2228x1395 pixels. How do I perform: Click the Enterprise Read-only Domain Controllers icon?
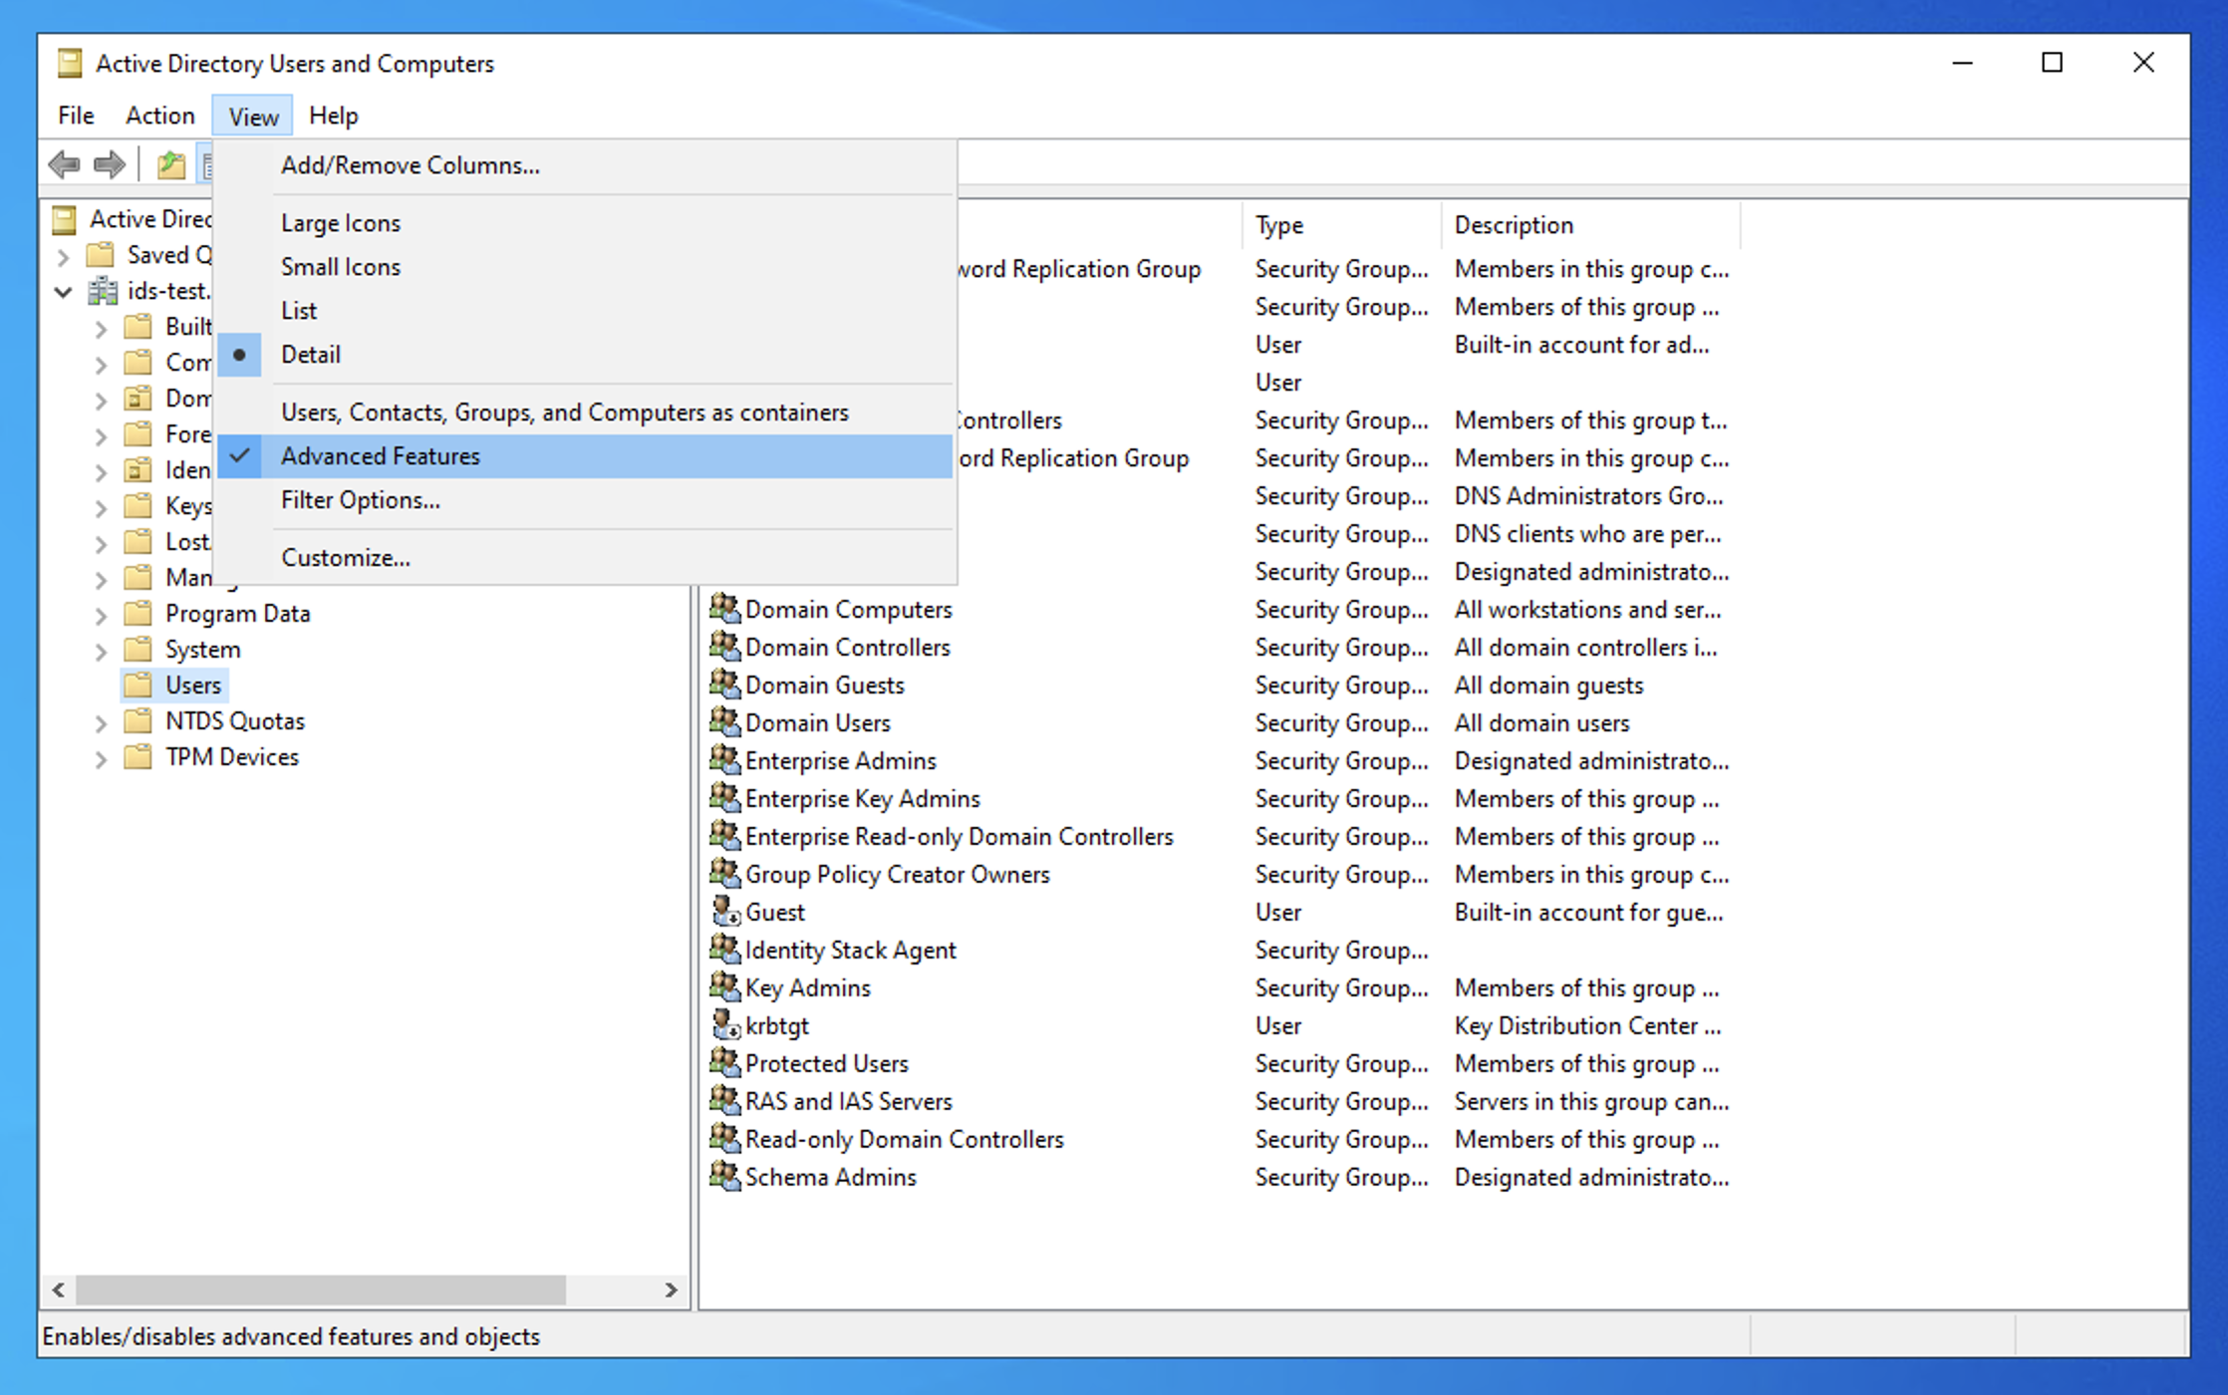724,835
